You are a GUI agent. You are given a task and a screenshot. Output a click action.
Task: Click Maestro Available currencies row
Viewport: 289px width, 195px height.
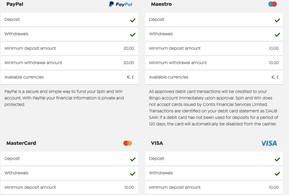tap(214, 77)
